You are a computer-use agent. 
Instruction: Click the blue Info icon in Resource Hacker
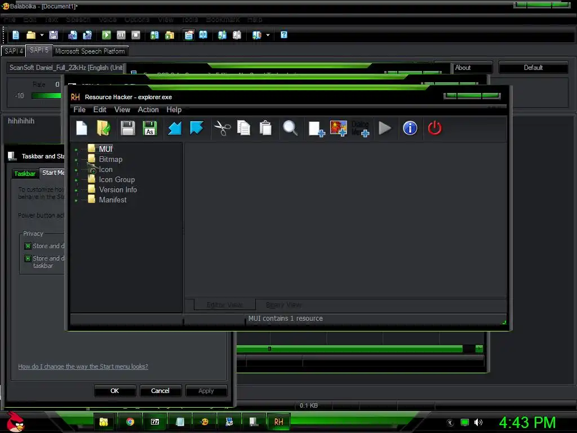coord(410,128)
